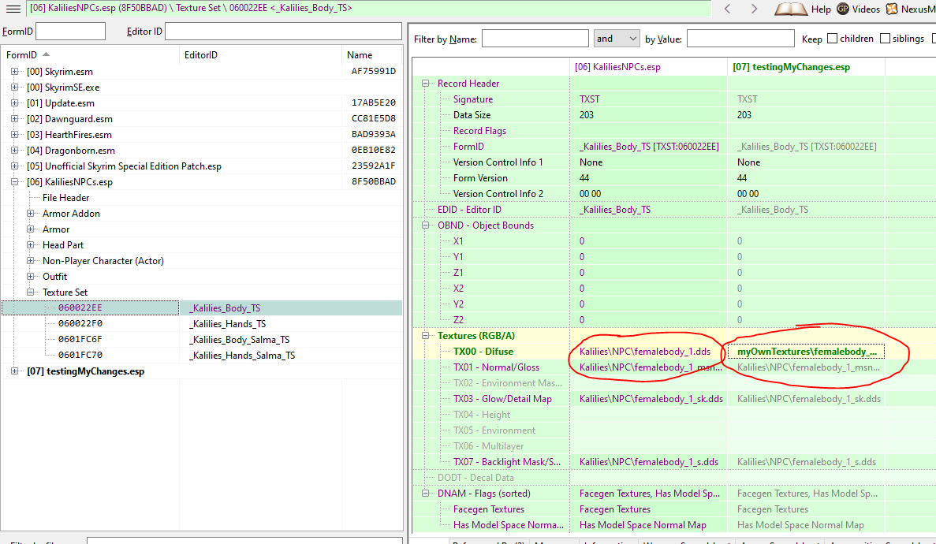Select the TX01 - Normal/Gloss row label
This screenshot has height=544, width=936.
coord(496,367)
